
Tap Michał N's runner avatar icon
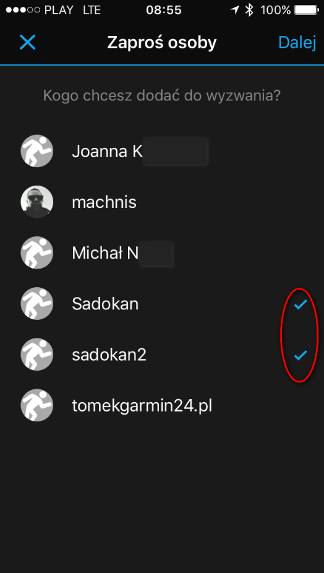[x=37, y=253]
